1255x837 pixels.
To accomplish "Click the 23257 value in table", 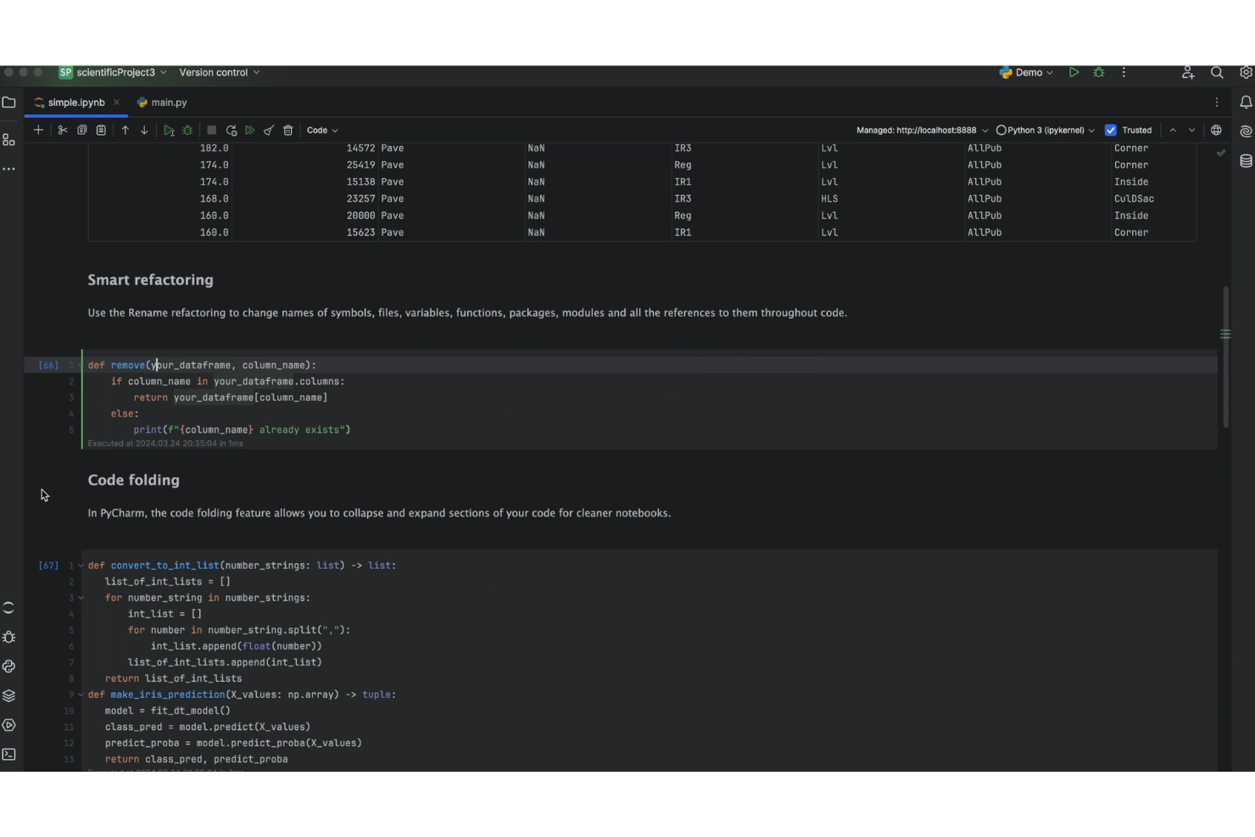I will (360, 199).
